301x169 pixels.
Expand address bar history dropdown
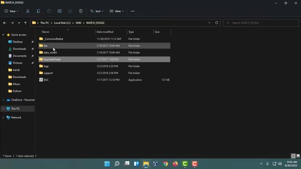(x=209, y=23)
